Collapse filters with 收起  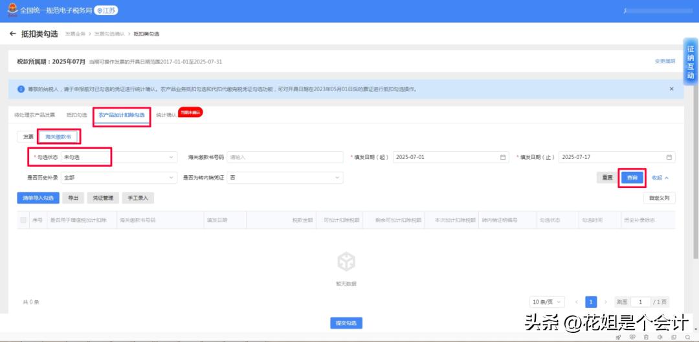(x=660, y=177)
